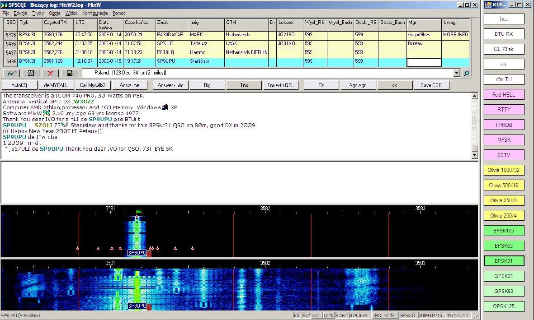This screenshot has width=534, height=320.
Task: Select BPSK125 mode button
Action: [x=504, y=231]
